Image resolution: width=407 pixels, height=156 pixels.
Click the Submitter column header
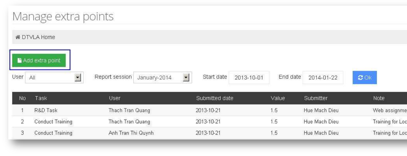(316, 98)
